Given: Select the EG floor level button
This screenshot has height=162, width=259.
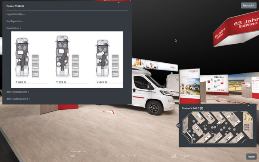Looking at the screenshot, I should point(178,126).
